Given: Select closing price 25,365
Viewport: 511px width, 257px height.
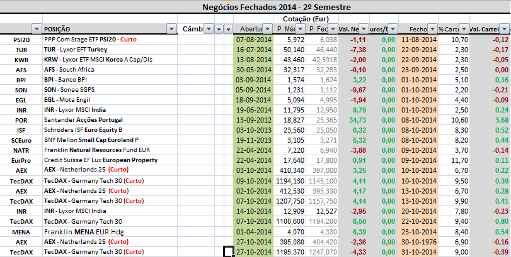Looking at the screenshot, I should click(323, 120).
